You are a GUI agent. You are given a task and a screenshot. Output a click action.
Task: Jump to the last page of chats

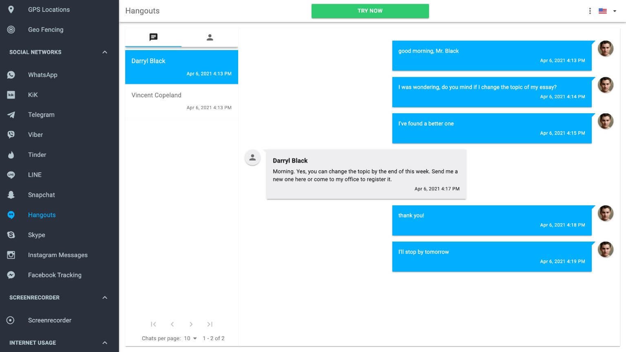[x=210, y=324]
